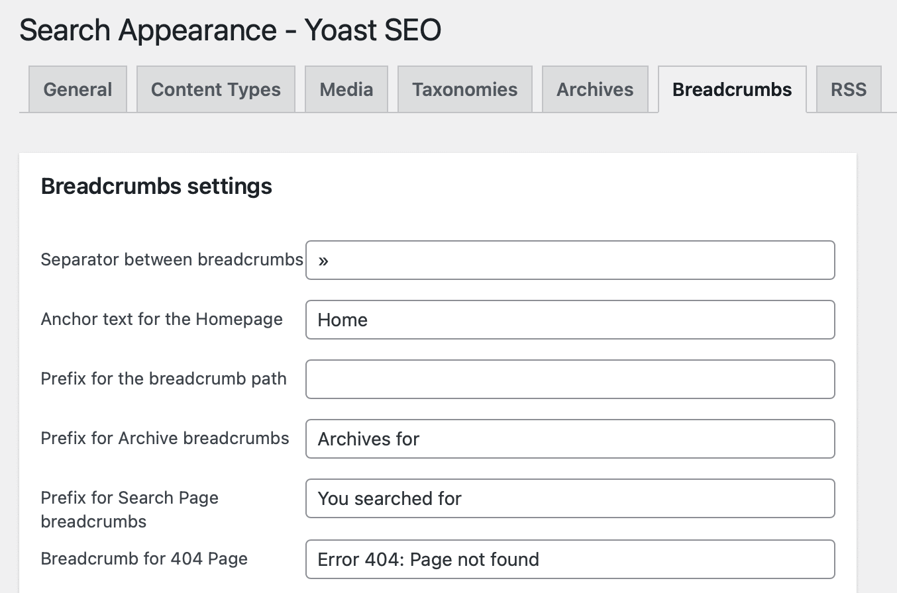Click the field containing Archives for
897x593 pixels.
570,439
